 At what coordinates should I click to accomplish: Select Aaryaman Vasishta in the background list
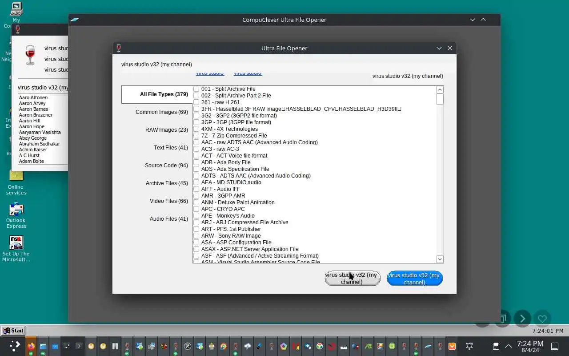pos(40,132)
